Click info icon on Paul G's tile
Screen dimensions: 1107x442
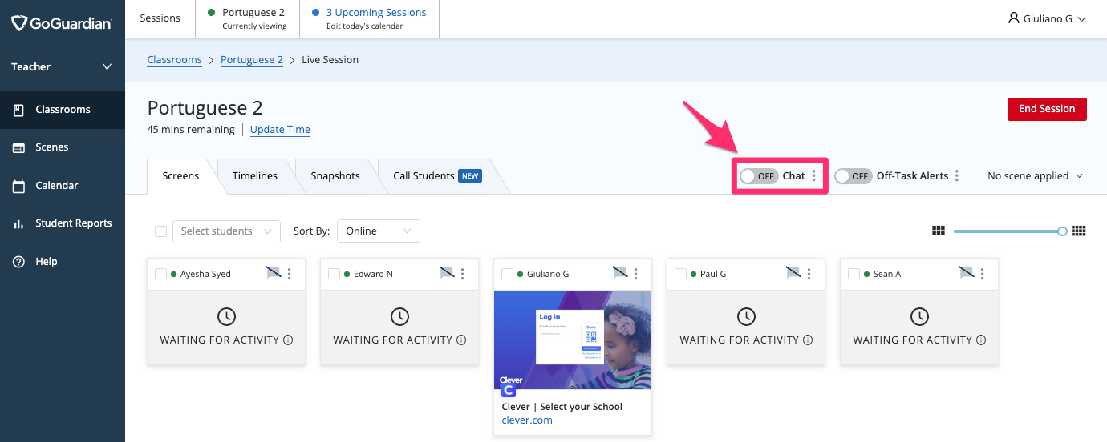(808, 340)
